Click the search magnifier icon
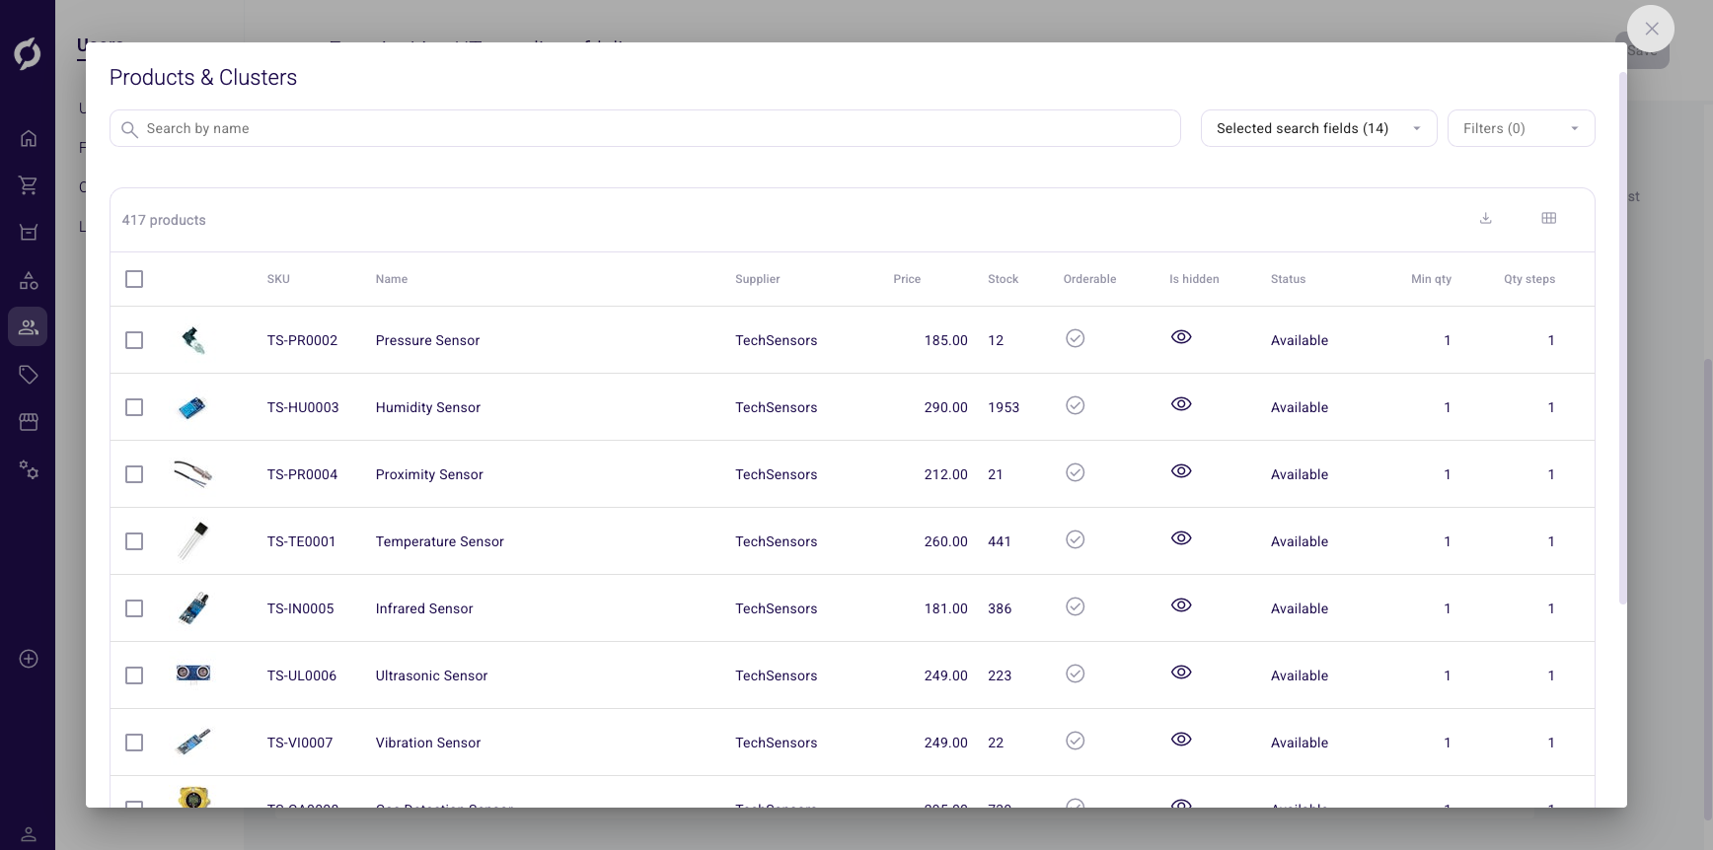This screenshot has width=1713, height=850. pos(129,129)
